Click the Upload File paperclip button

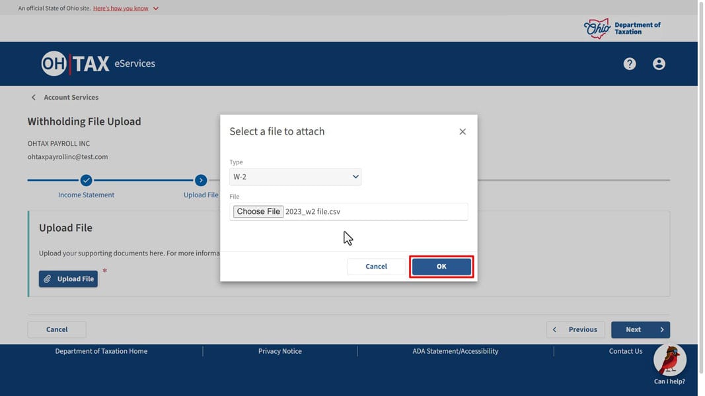pyautogui.click(x=68, y=279)
